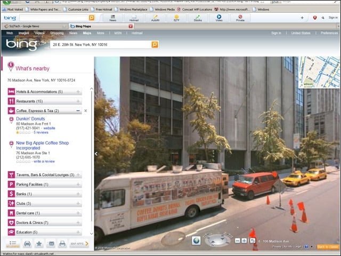This screenshot has width=341, height=256.
Task: Collapse the left panel arrow handle
Action: tap(96, 154)
